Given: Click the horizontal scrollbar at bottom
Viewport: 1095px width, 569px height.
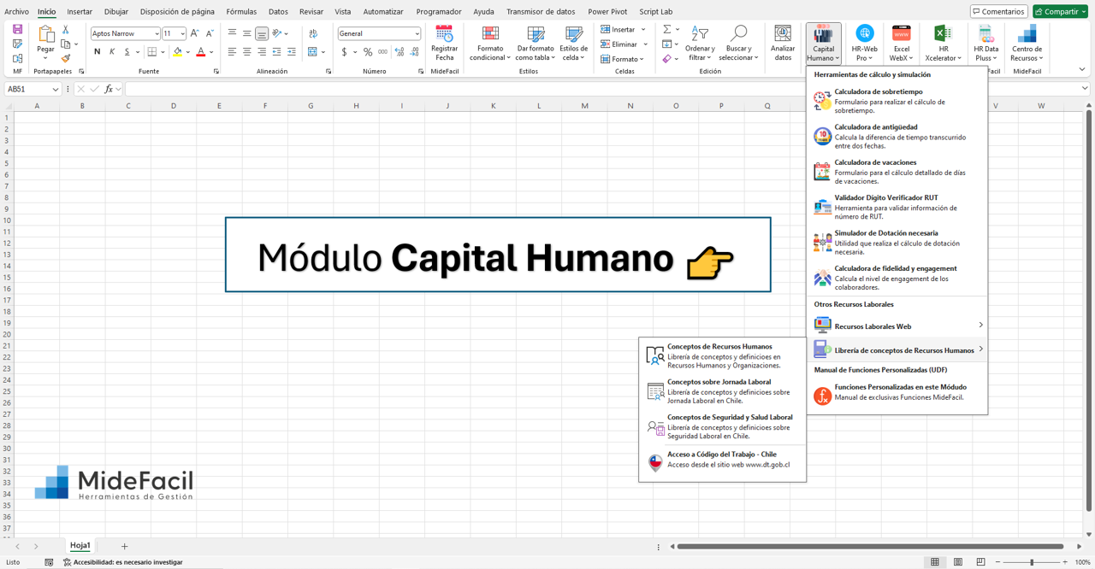Looking at the screenshot, I should click(870, 546).
